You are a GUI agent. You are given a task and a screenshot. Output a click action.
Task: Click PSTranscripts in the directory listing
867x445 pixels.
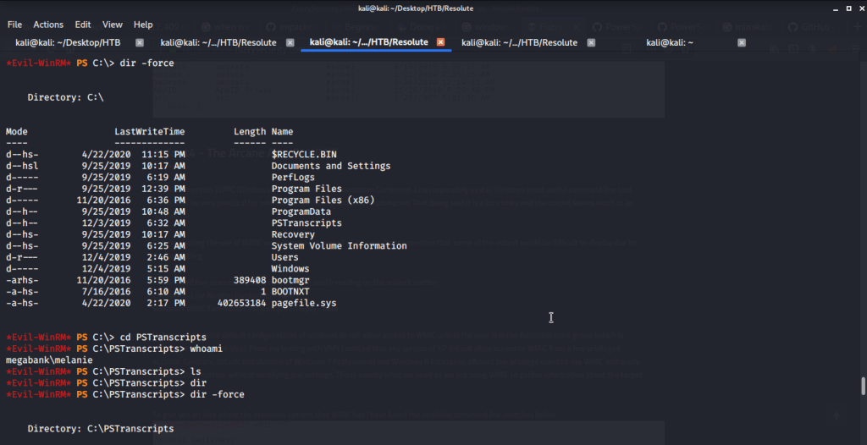coord(306,223)
